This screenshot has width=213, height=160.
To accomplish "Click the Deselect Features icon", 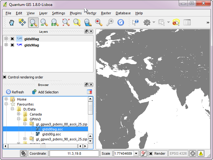I will [x=176, y=22].
